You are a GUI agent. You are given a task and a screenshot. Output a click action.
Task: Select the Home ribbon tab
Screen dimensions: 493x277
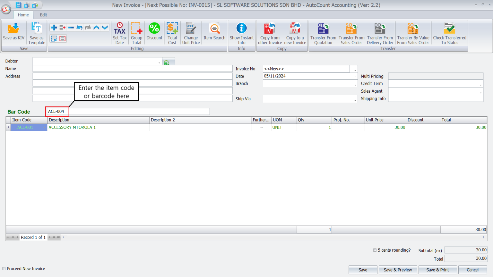pos(23,15)
